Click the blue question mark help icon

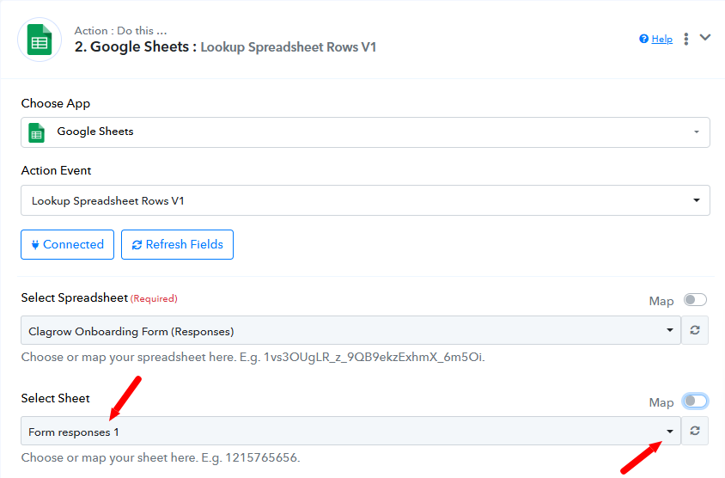coord(643,39)
